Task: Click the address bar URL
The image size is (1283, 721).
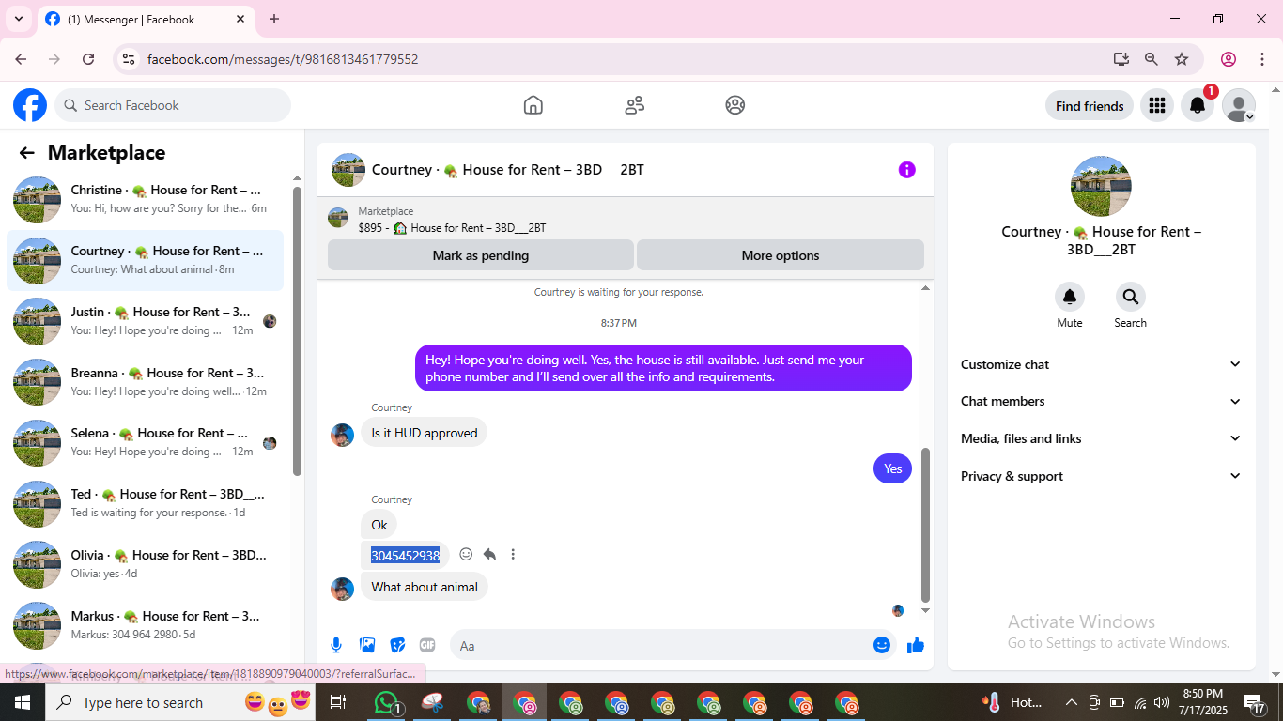Action: tap(283, 59)
